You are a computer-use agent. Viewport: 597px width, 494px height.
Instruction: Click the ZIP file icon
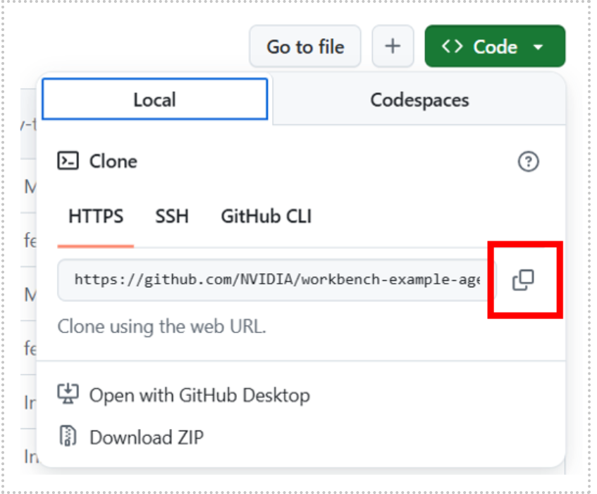pos(68,437)
